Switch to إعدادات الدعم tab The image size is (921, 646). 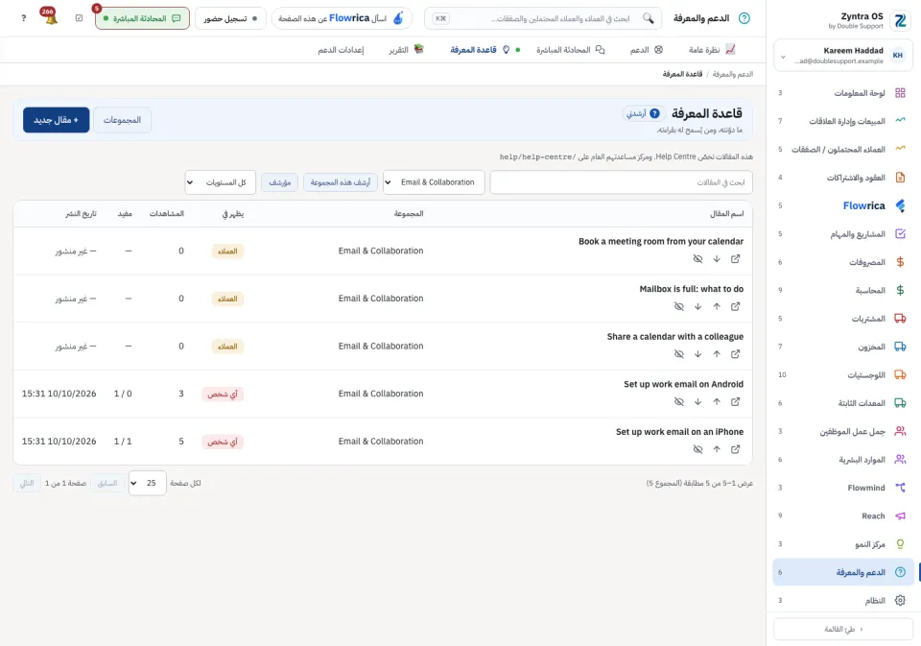click(341, 49)
